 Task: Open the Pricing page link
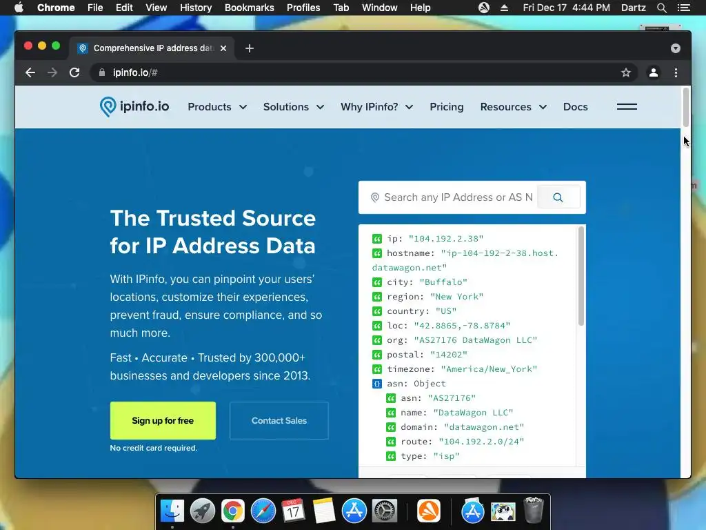(447, 107)
